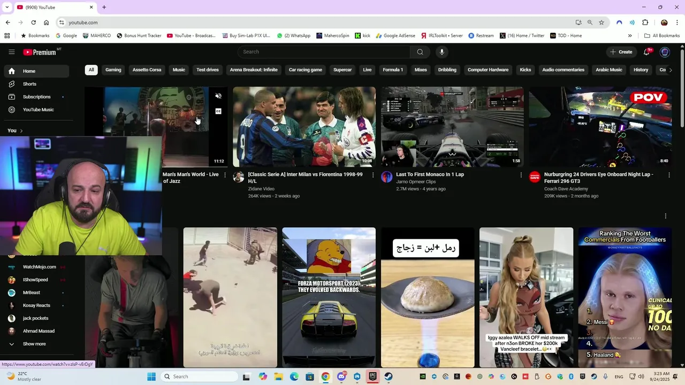Open options for Nurburgring video

(x=669, y=175)
